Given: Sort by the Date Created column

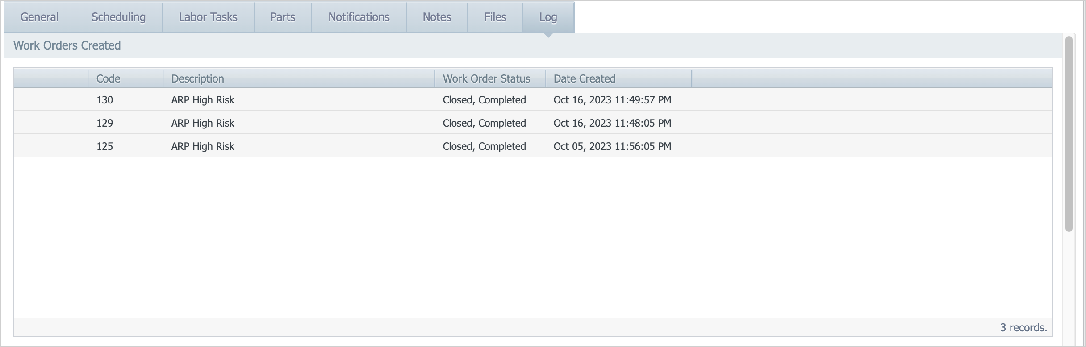Looking at the screenshot, I should coord(584,78).
